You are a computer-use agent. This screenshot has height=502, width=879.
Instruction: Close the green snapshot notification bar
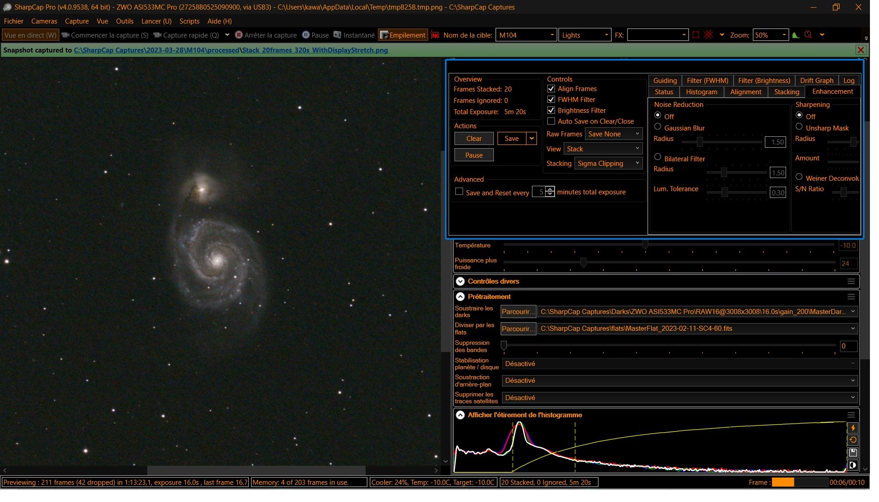click(x=860, y=50)
